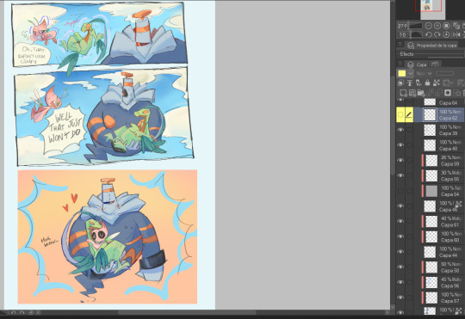Click the navigator zoom in icon
Image resolution: width=465 pixels, height=319 pixels.
pyautogui.click(x=437, y=26)
